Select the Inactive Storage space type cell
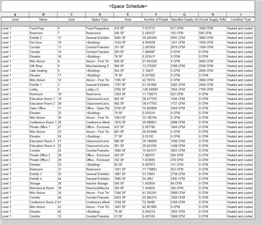 pyautogui.click(x=100, y=183)
